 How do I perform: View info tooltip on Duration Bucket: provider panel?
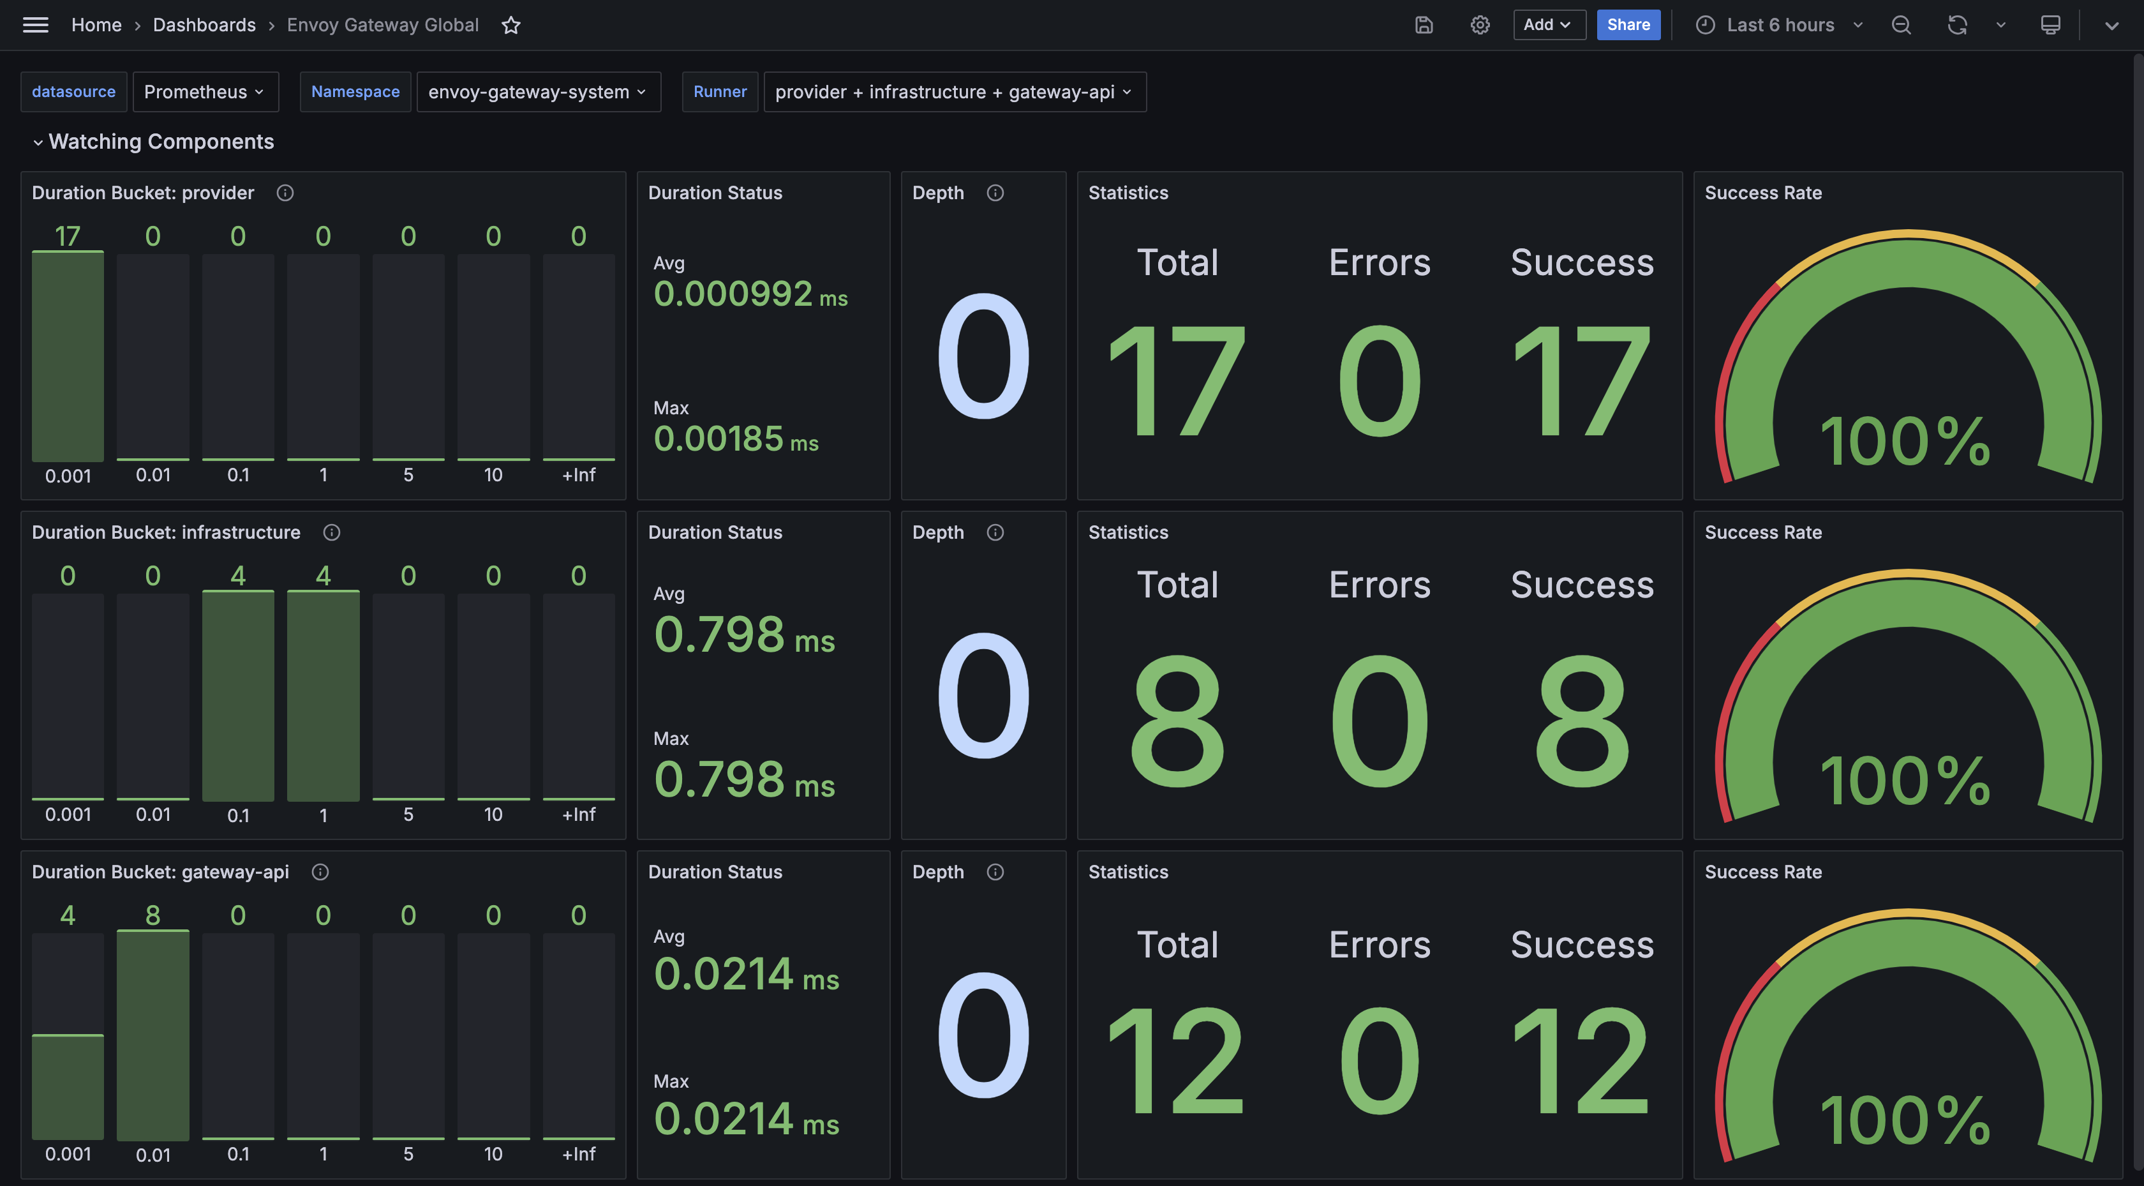(285, 192)
